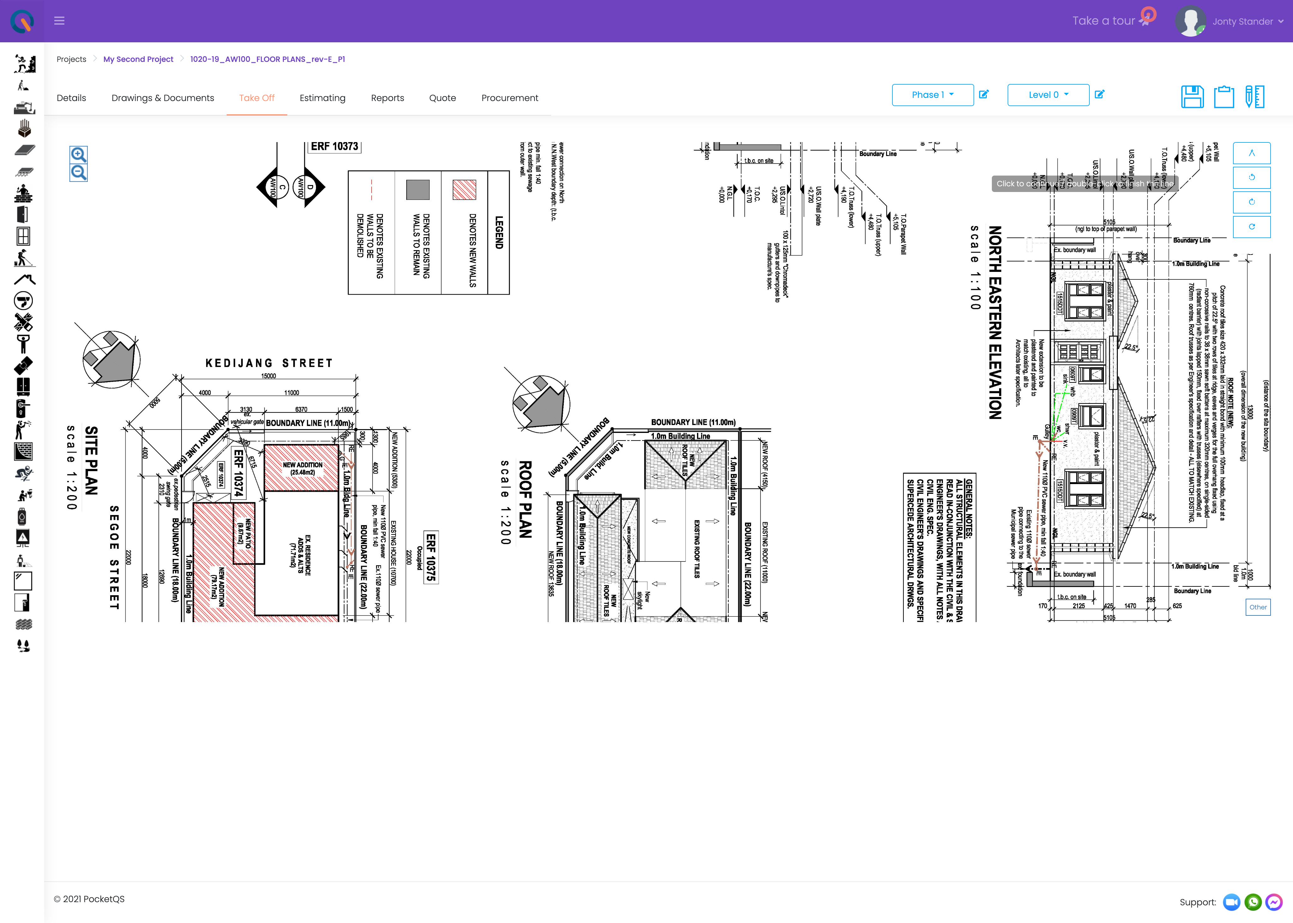Select the plastered brick wall icon
This screenshot has width=1293, height=923.
(x=23, y=451)
